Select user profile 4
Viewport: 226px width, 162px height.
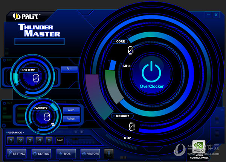[x=40, y=140]
